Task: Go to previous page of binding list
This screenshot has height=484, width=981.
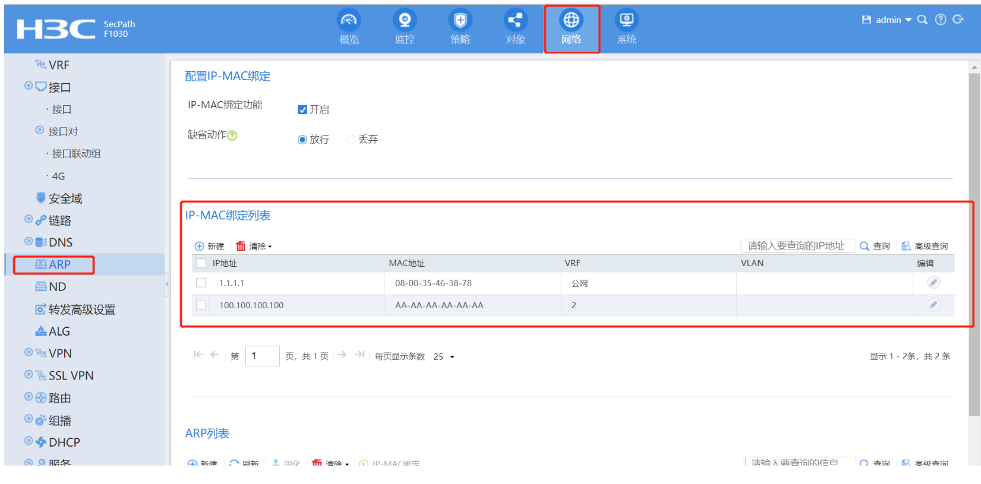Action: [215, 355]
